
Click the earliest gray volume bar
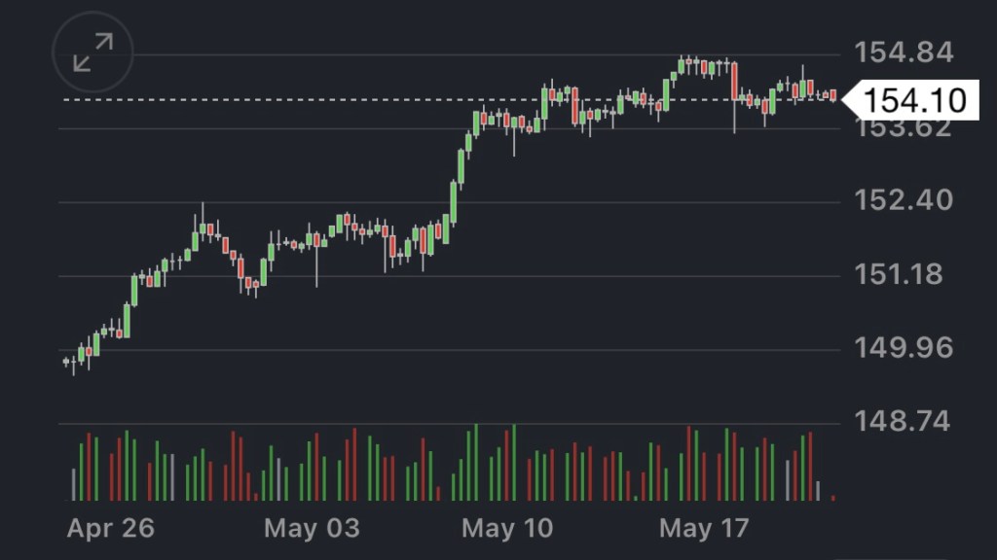74,484
